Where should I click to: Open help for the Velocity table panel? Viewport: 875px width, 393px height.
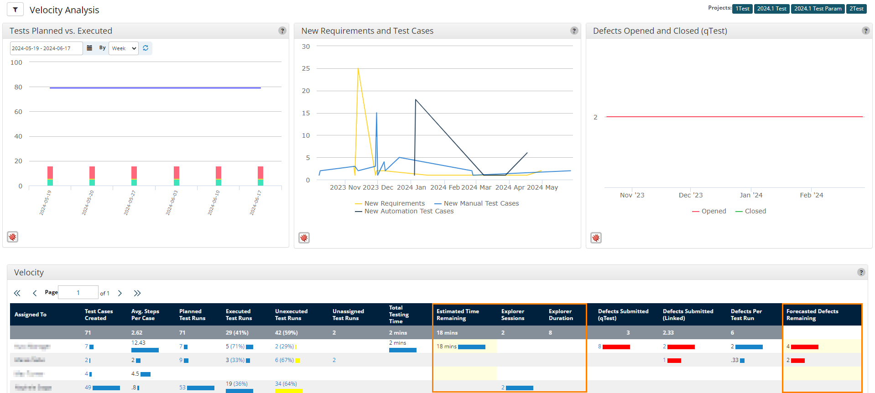(x=861, y=272)
